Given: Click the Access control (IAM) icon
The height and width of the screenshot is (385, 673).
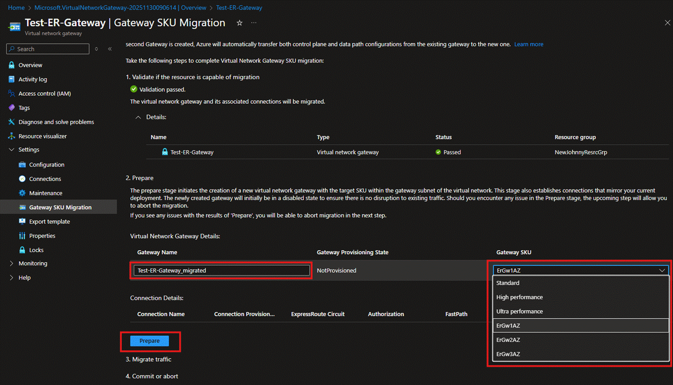Looking at the screenshot, I should (x=12, y=94).
